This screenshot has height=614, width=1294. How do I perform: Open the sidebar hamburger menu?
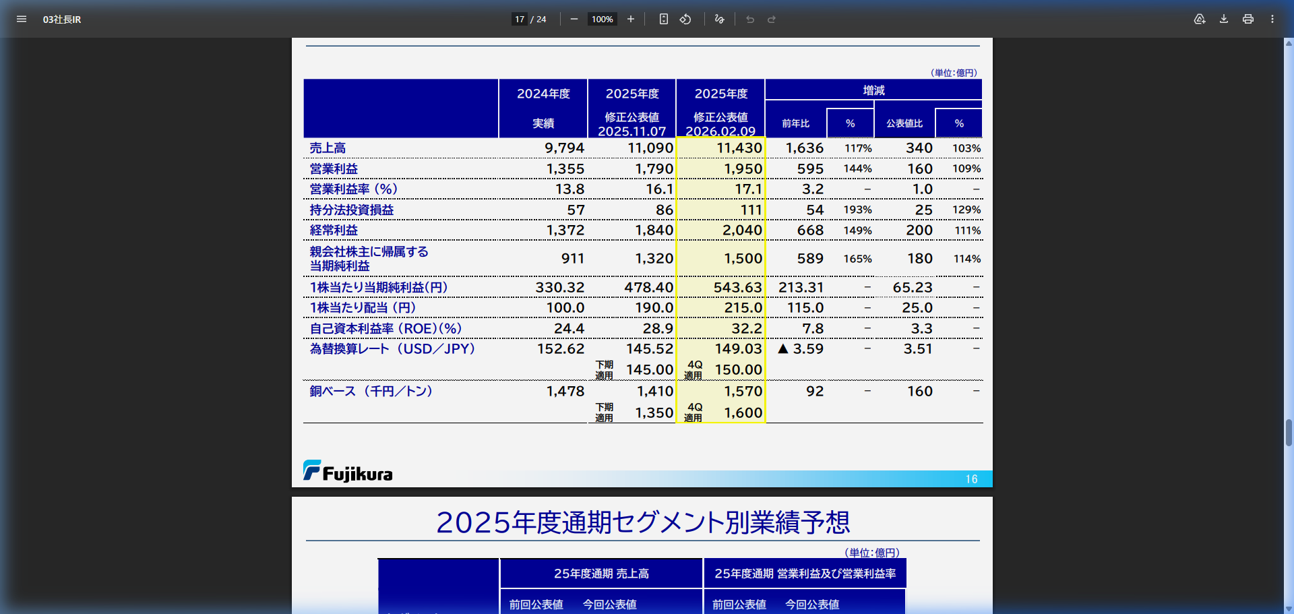pos(22,20)
